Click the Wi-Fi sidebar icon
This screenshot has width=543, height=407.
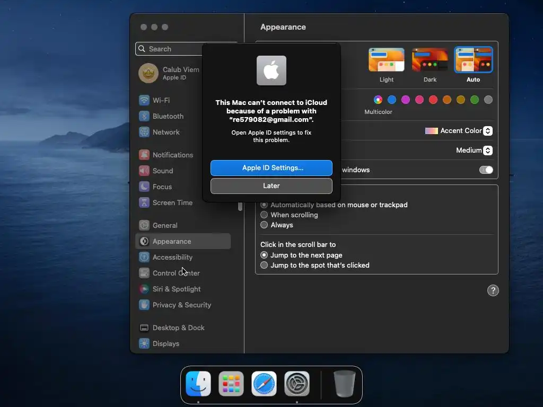click(x=144, y=100)
